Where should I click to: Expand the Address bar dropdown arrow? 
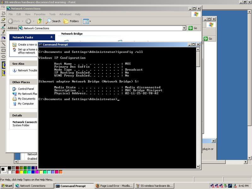pos(184,28)
